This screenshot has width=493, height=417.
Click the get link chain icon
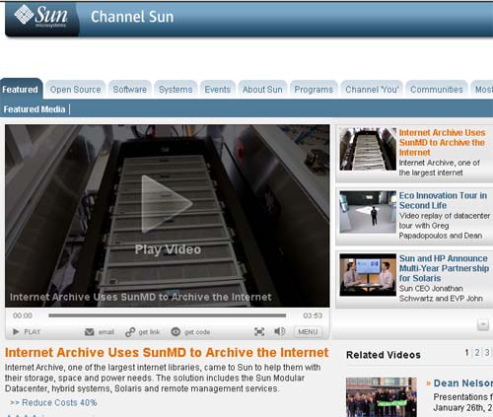point(130,332)
